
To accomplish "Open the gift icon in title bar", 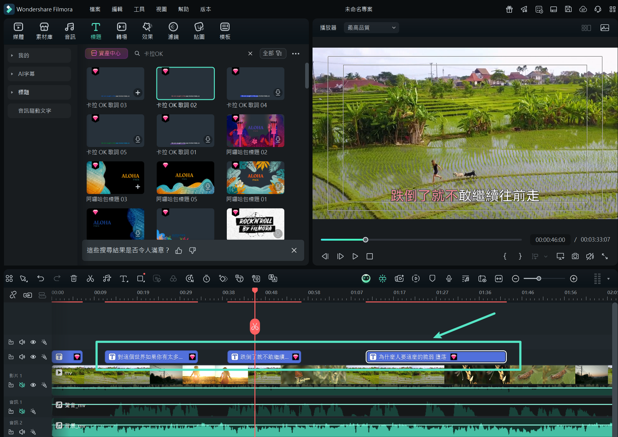I will click(x=509, y=9).
